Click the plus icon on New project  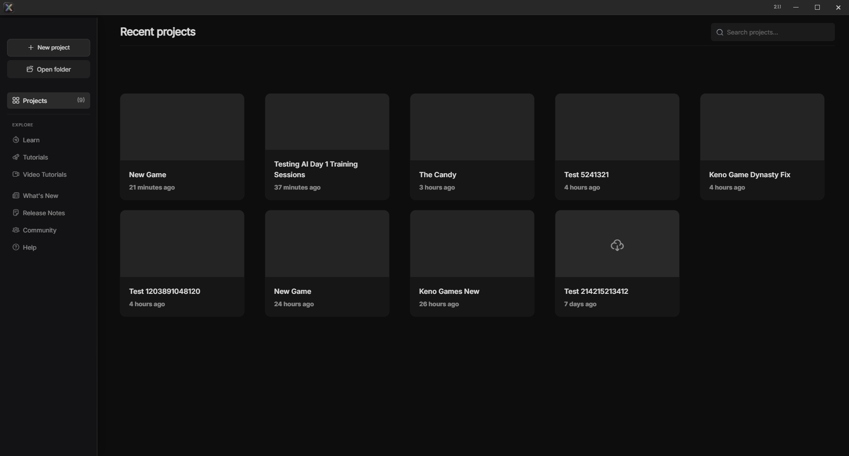(31, 48)
